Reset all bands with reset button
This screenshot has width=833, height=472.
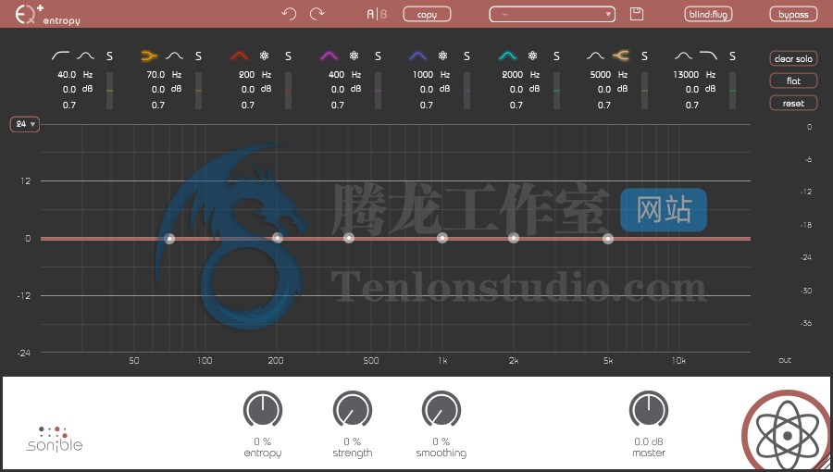coord(793,104)
